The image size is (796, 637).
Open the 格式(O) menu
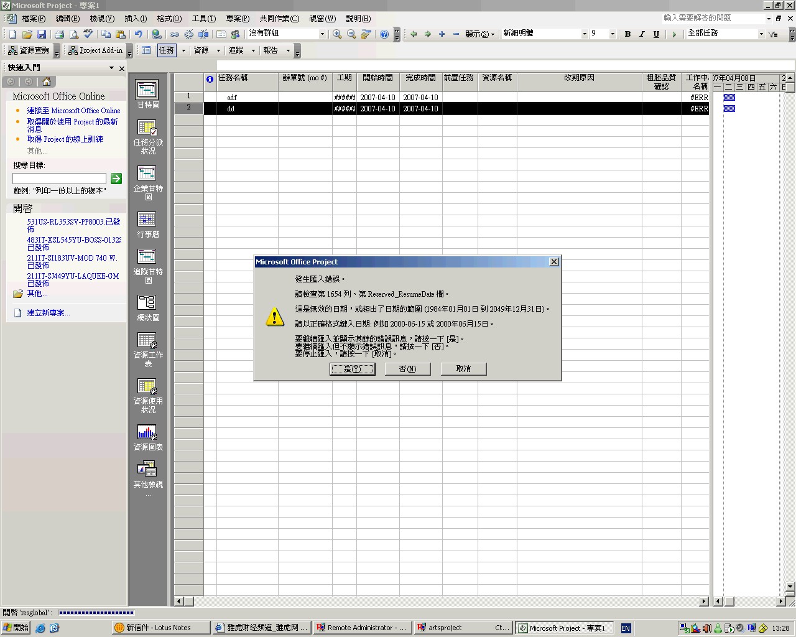[x=169, y=19]
